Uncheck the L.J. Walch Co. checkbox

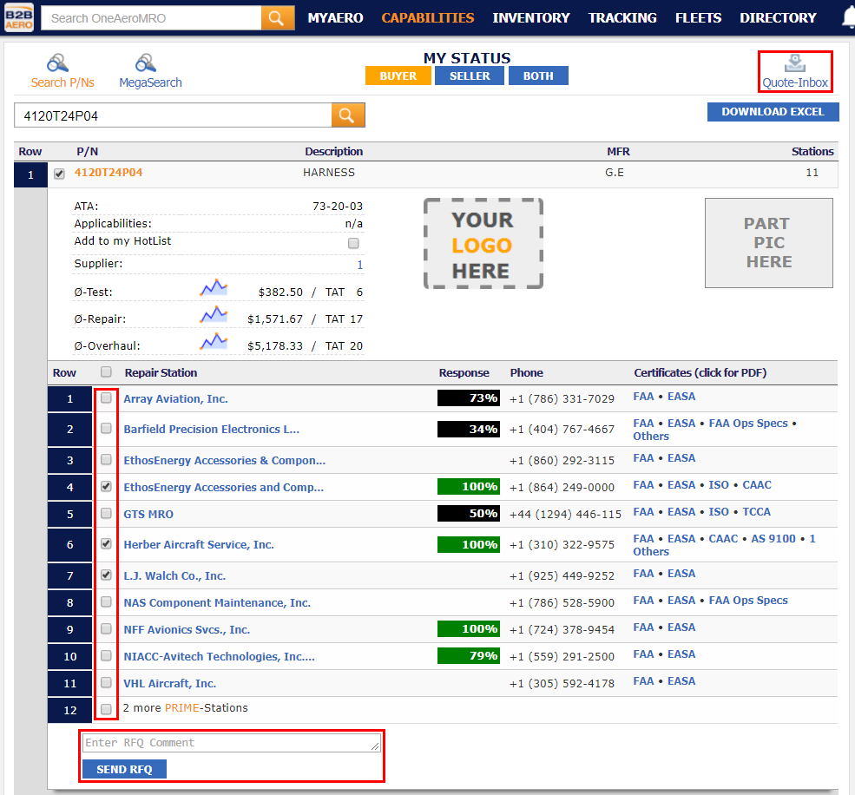tap(106, 575)
